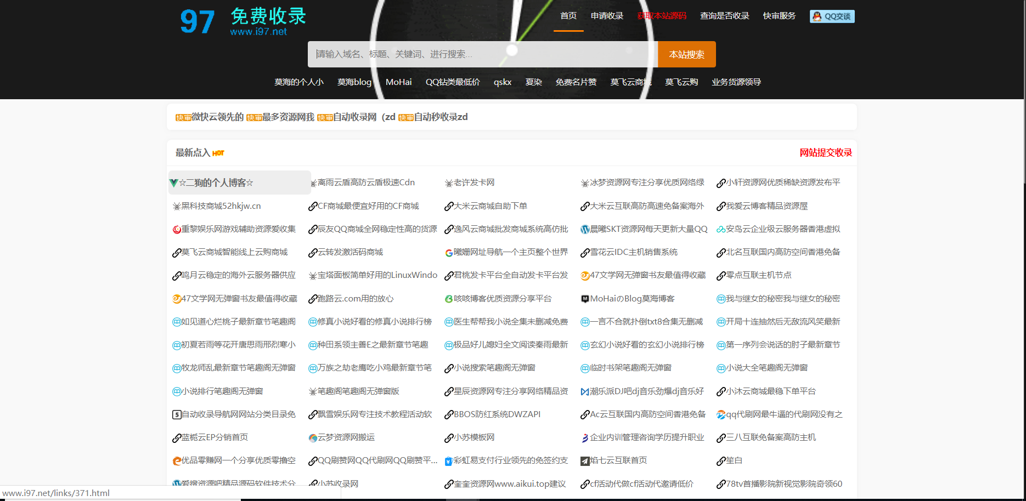The height and width of the screenshot is (501, 1026).
Task: Click the blue icon beside 彩虹易支付
Action: pos(448,460)
